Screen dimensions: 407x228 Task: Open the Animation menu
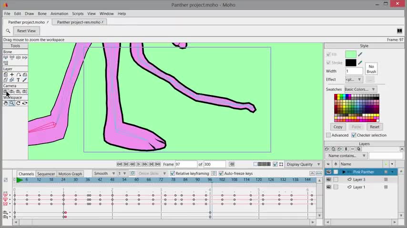[59, 13]
